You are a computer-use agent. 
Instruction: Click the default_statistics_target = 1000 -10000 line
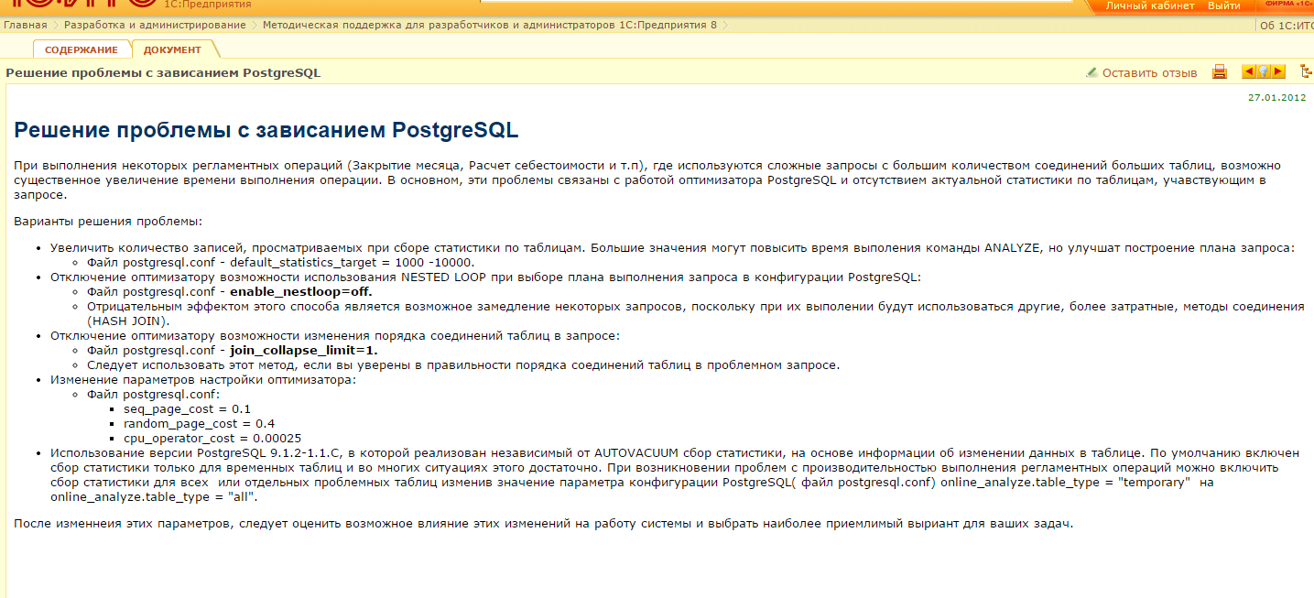point(280,261)
